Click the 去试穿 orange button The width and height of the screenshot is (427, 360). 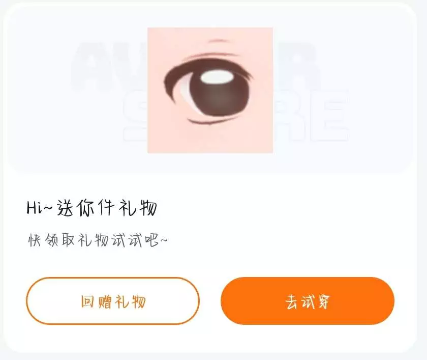pyautogui.click(x=308, y=301)
